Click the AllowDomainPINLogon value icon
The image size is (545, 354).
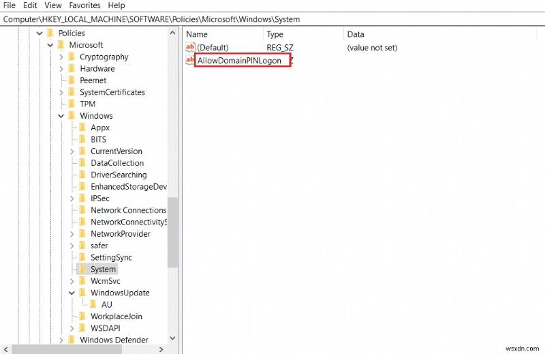tap(190, 60)
